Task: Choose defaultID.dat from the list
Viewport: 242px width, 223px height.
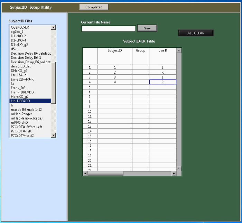Action: pyautogui.click(x=30, y=66)
